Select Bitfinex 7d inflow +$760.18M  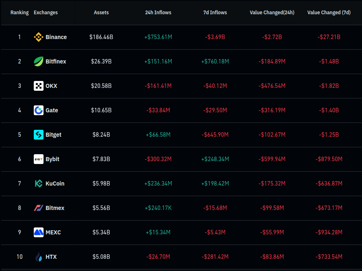215,61
